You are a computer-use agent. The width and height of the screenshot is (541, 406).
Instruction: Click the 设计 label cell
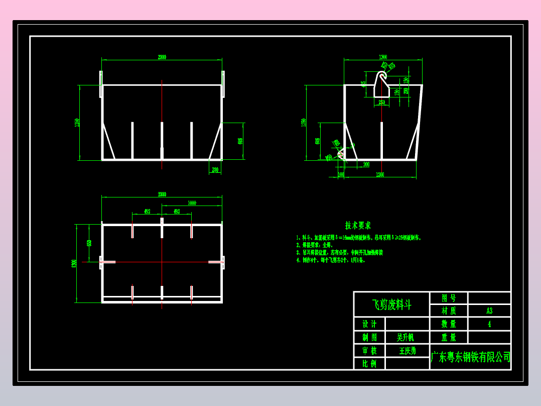369,324
